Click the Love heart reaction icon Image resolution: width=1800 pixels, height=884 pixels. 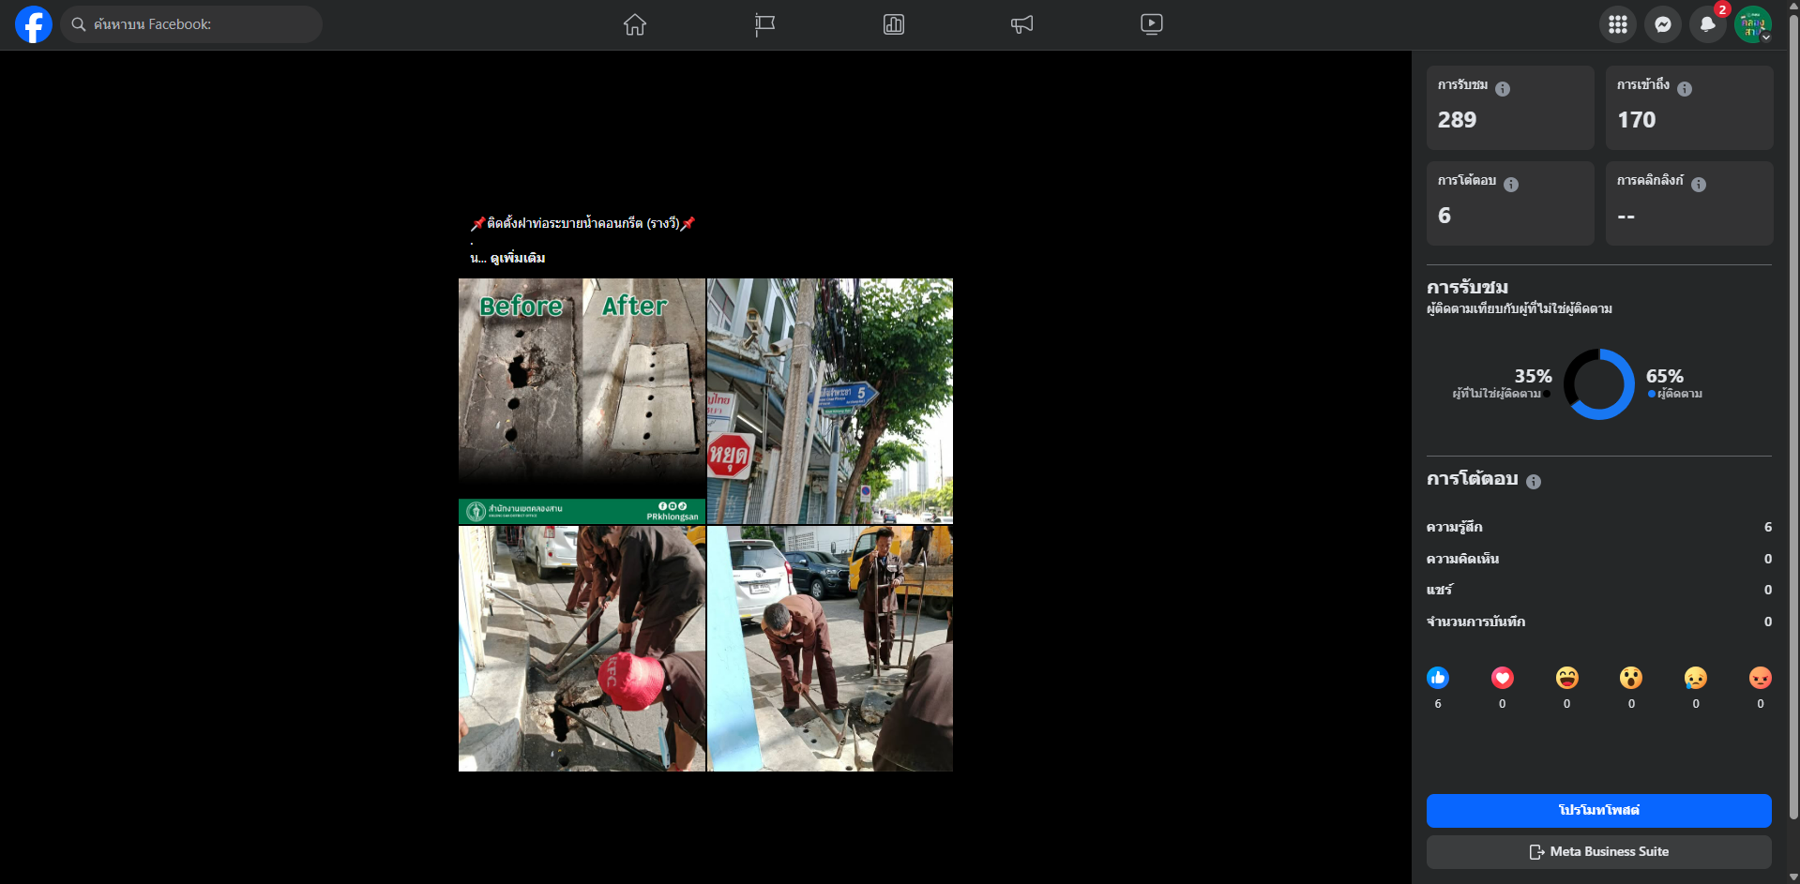point(1503,678)
